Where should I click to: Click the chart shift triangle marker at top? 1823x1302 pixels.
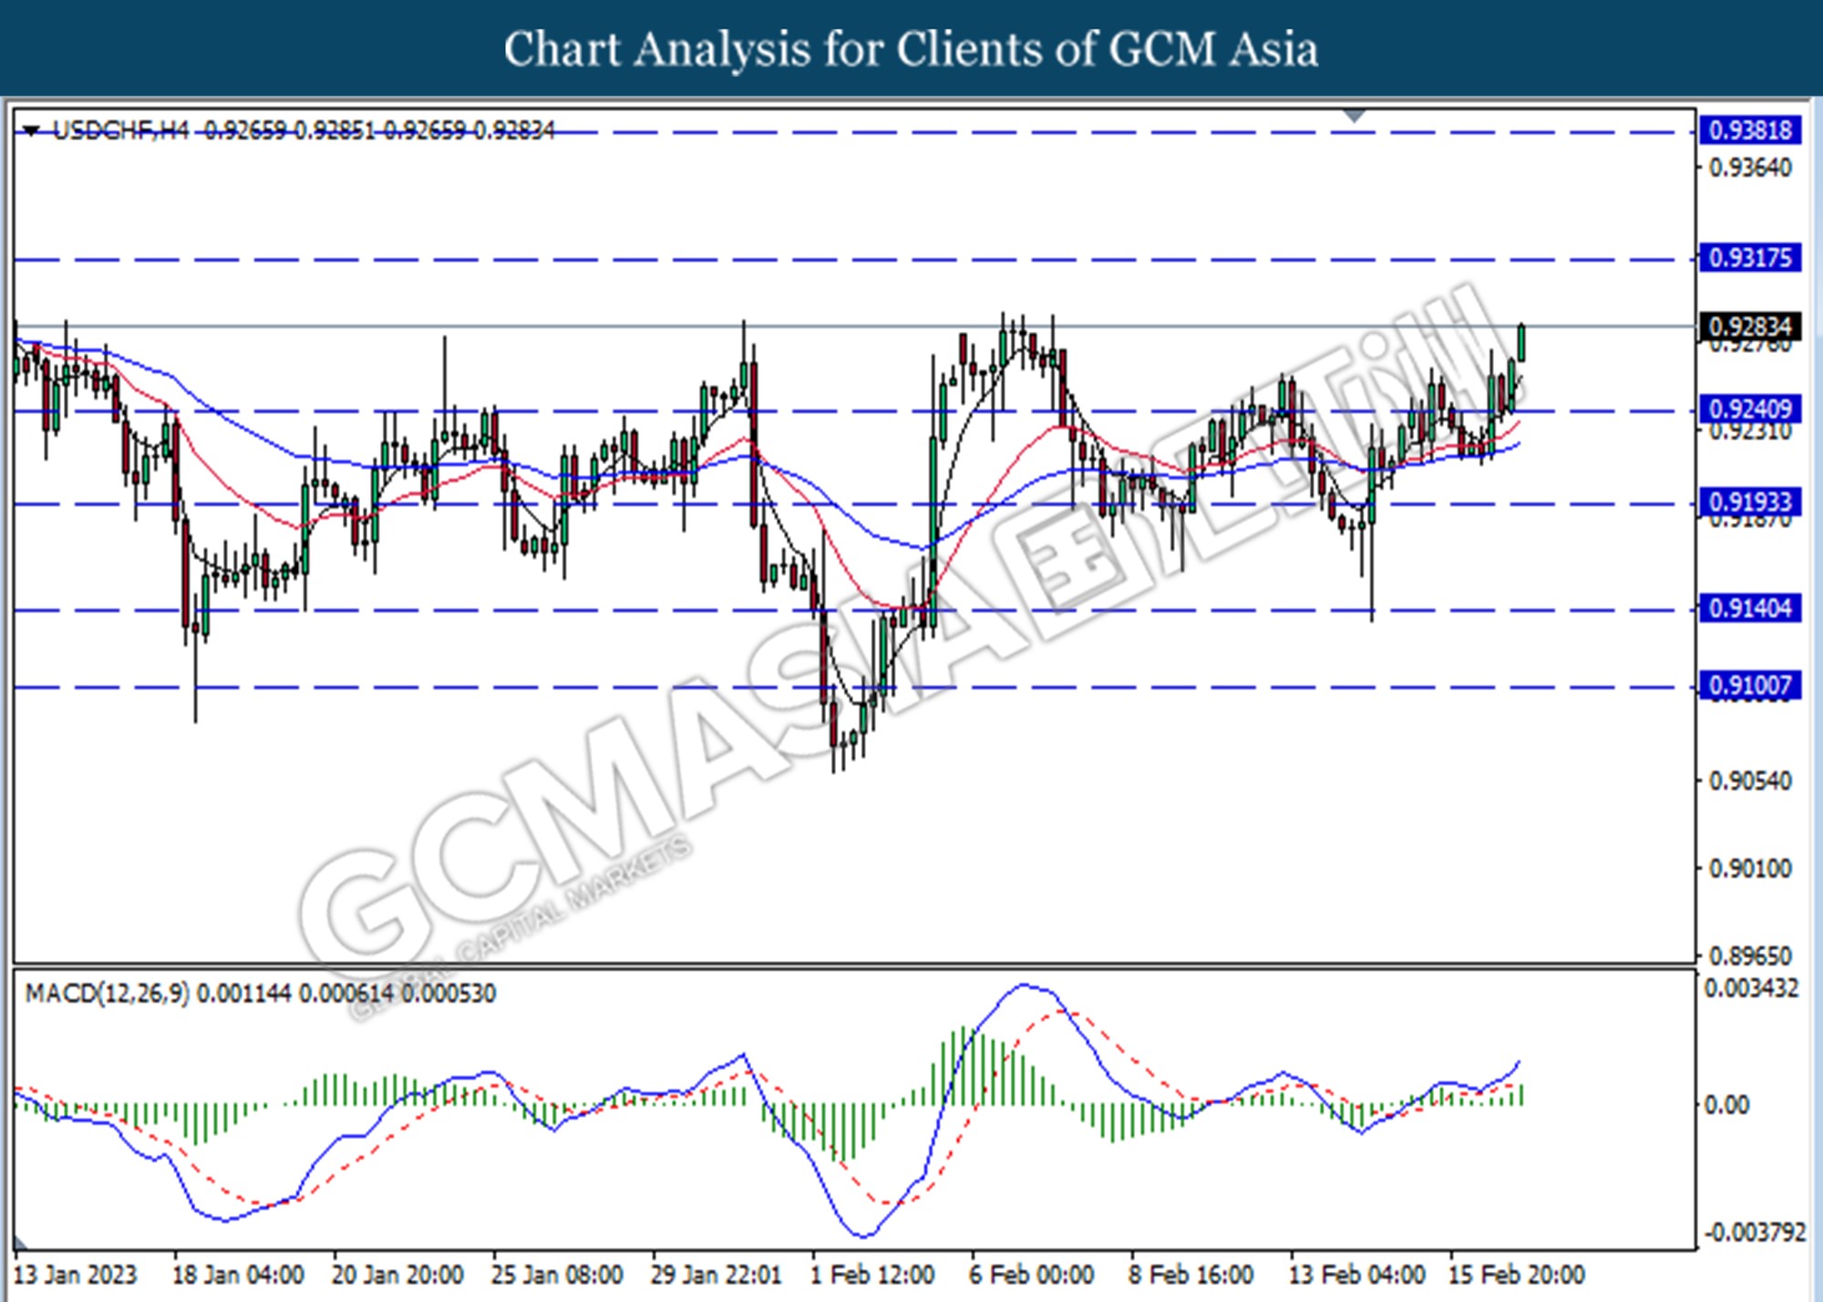click(1354, 116)
